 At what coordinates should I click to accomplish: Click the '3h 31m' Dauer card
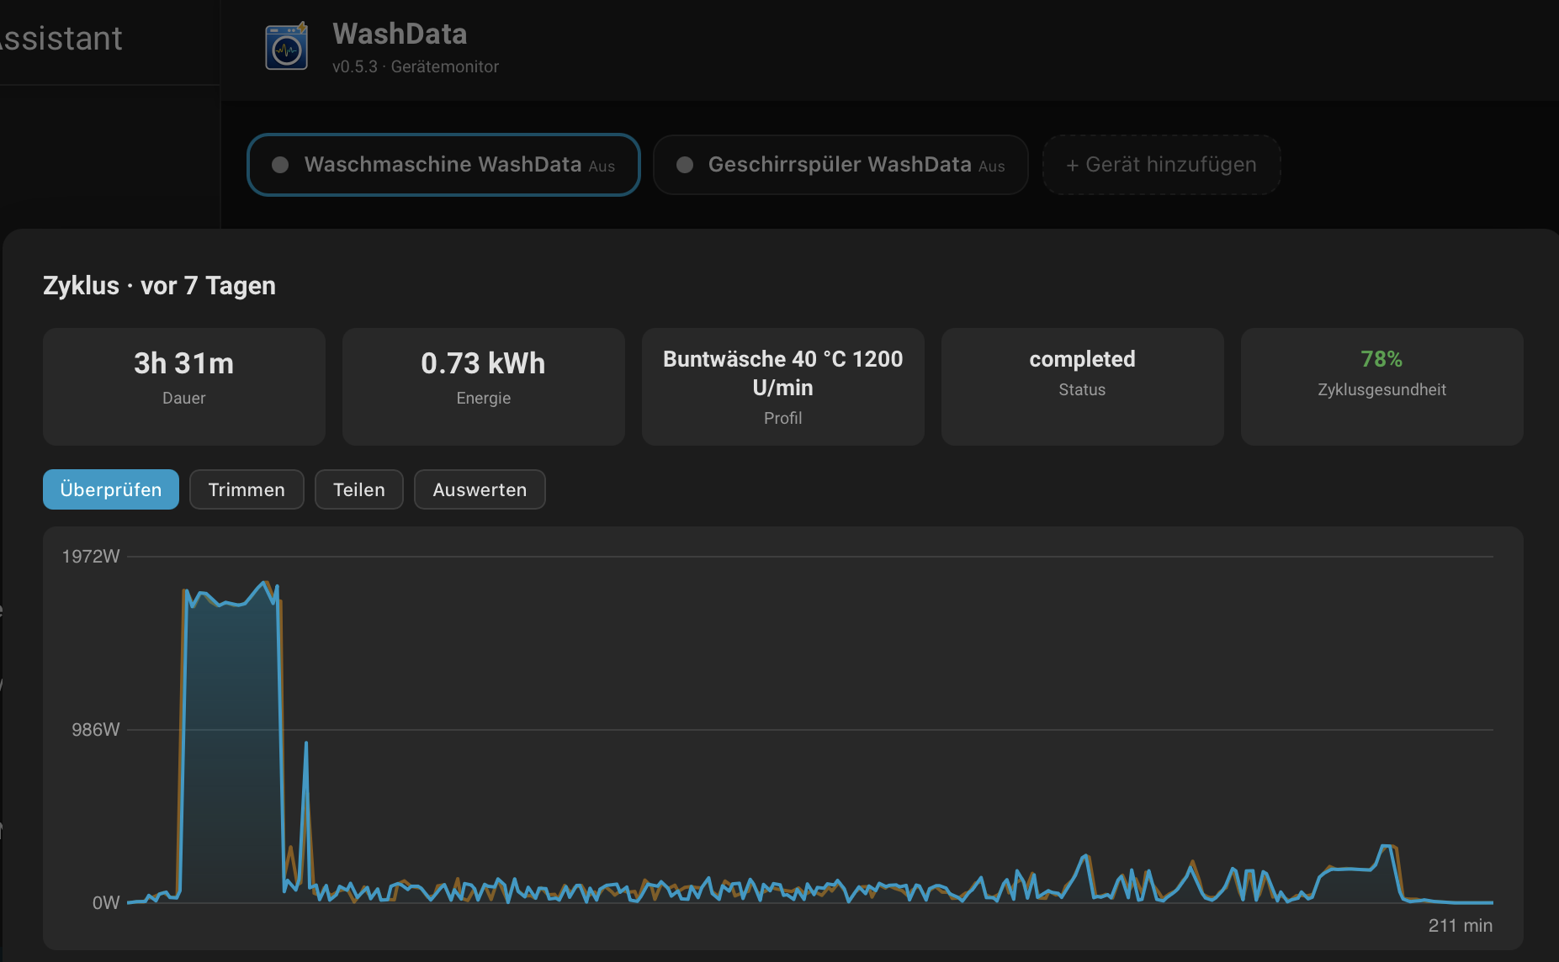(184, 387)
